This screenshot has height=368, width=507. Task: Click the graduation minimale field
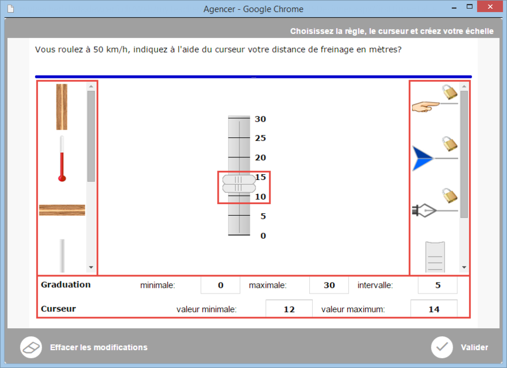point(220,286)
